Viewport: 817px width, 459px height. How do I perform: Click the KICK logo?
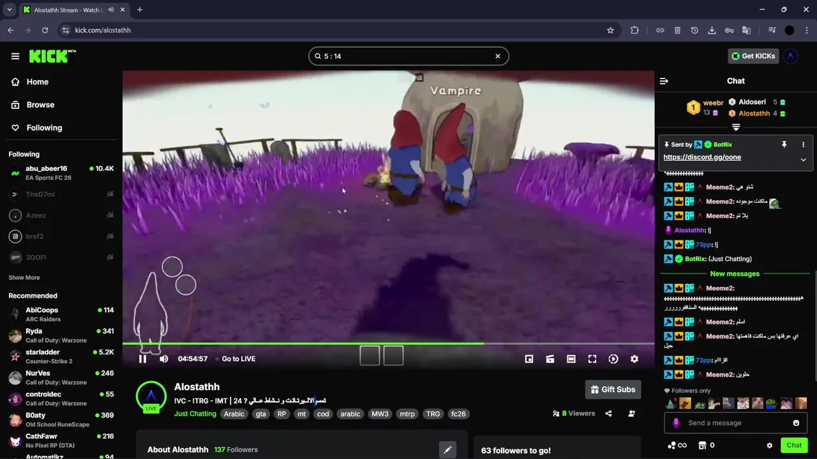coord(52,56)
